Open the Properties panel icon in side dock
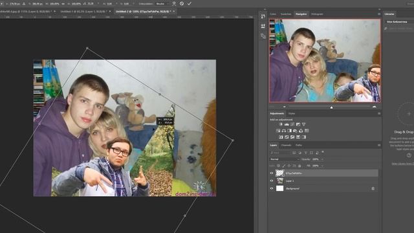Screen dimensions: 414x233 [263, 26]
